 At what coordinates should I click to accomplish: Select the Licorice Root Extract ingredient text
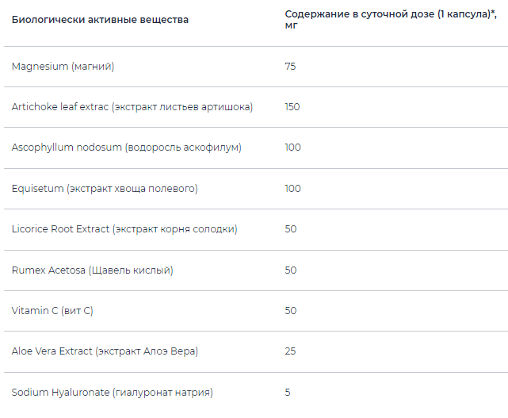(124, 229)
